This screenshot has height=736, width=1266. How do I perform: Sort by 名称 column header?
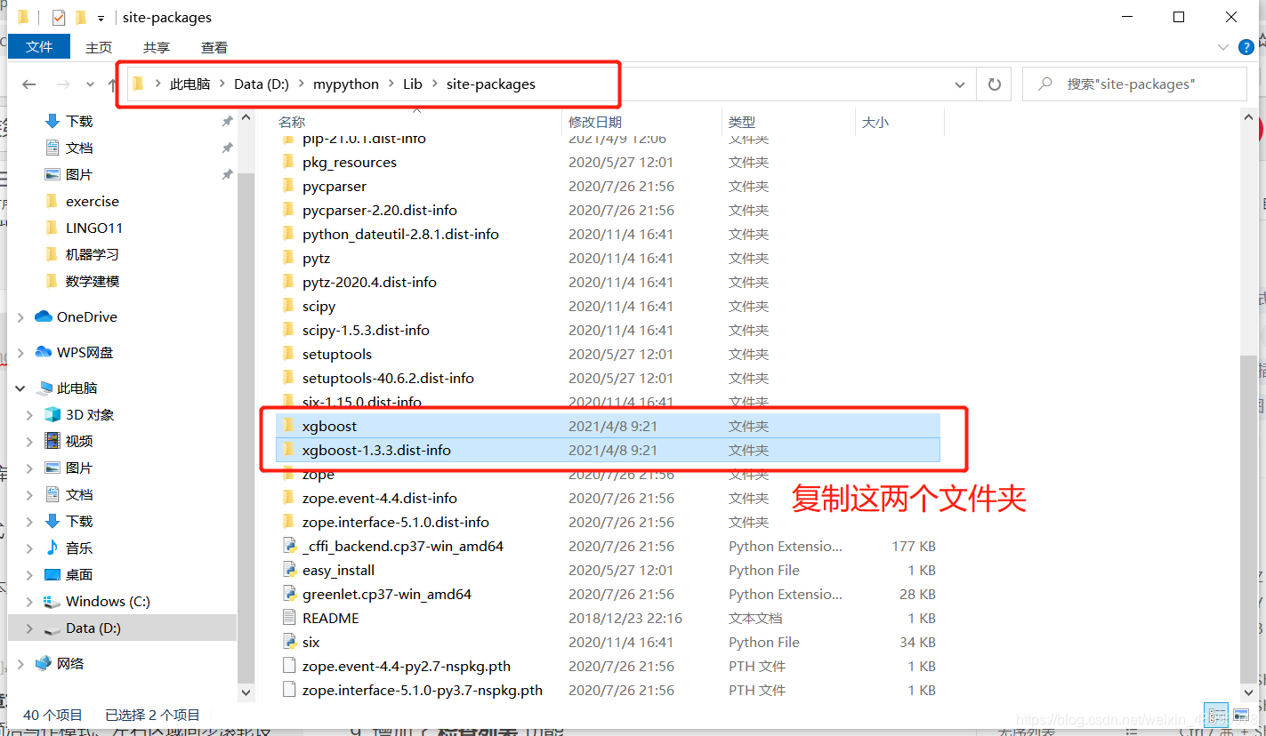[x=292, y=122]
